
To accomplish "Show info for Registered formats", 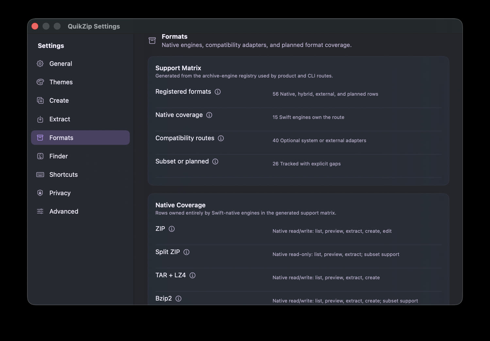I will [x=218, y=92].
